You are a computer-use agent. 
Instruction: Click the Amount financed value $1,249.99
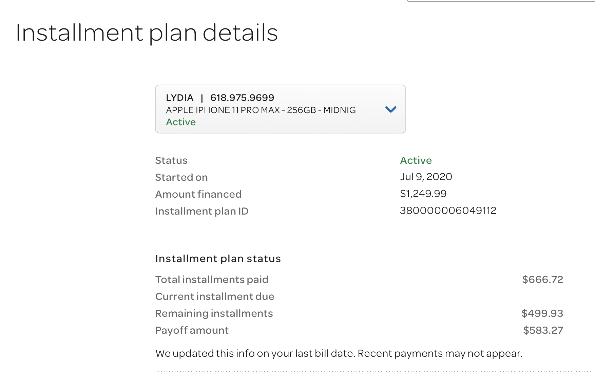[423, 194]
